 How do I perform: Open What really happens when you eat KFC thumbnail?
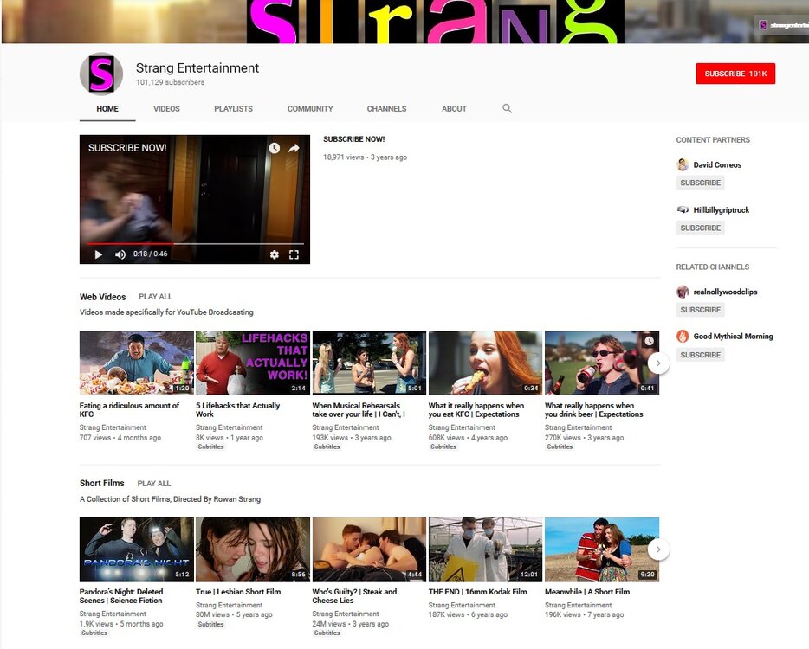pyautogui.click(x=486, y=363)
